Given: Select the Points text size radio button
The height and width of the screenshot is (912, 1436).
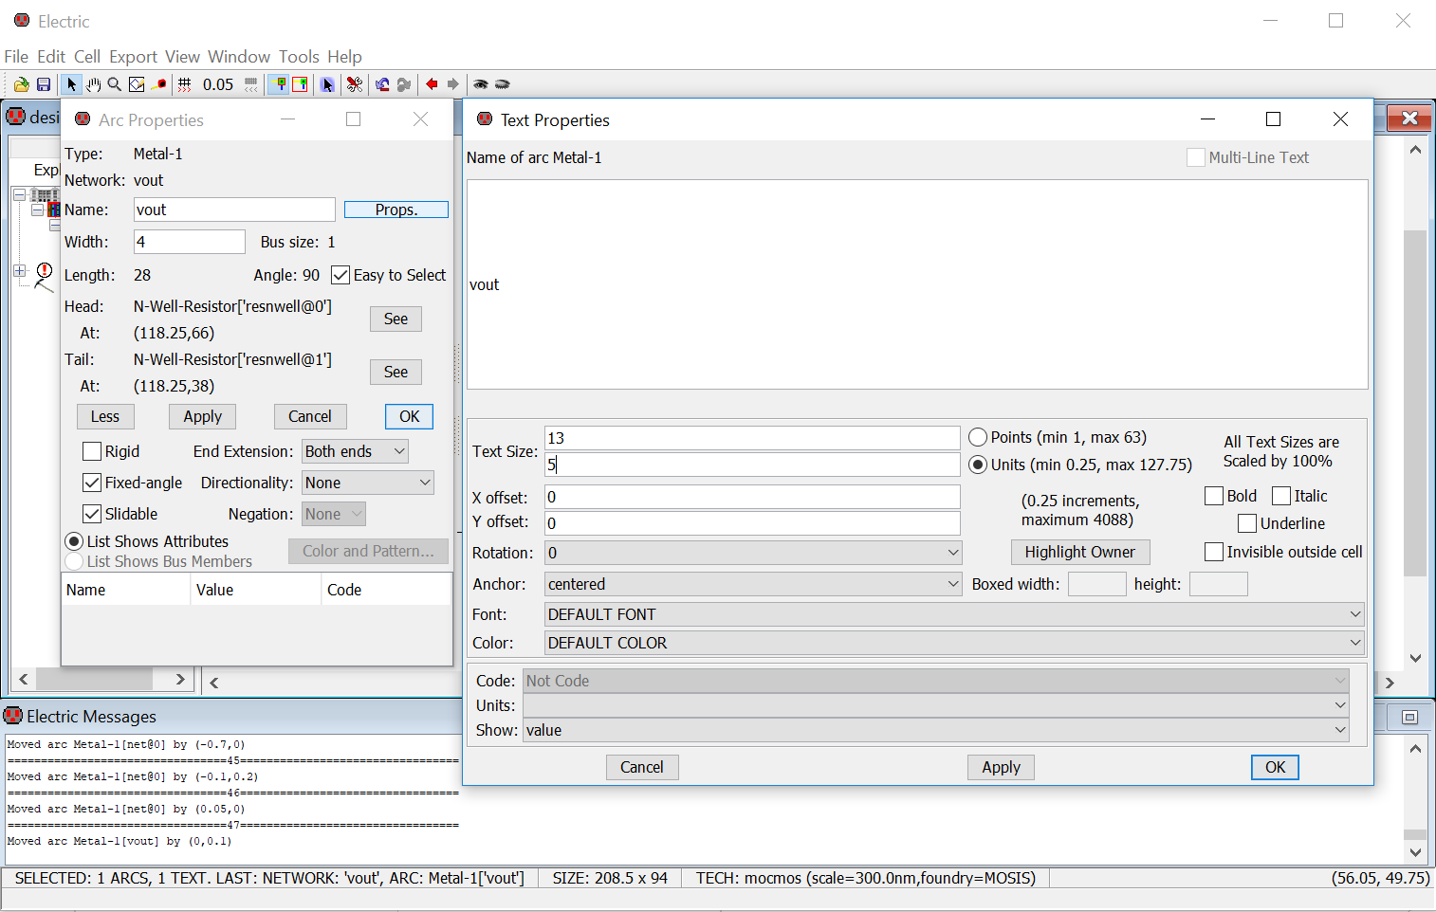Looking at the screenshot, I should pyautogui.click(x=978, y=437).
